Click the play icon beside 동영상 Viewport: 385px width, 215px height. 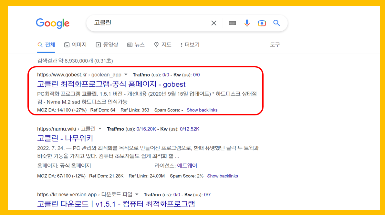pyautogui.click(x=98, y=44)
